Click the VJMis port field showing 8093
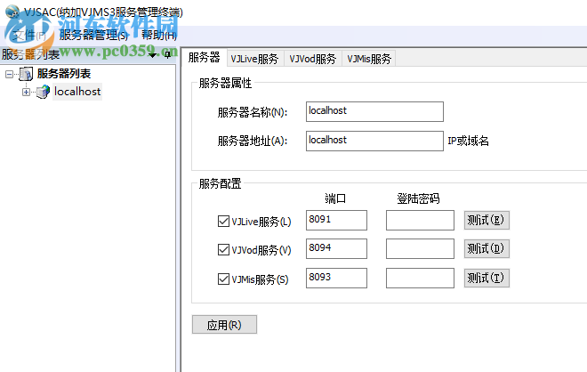This screenshot has width=587, height=372. point(336,278)
